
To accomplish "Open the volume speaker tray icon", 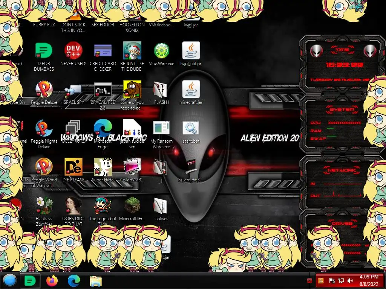I will tap(350, 281).
